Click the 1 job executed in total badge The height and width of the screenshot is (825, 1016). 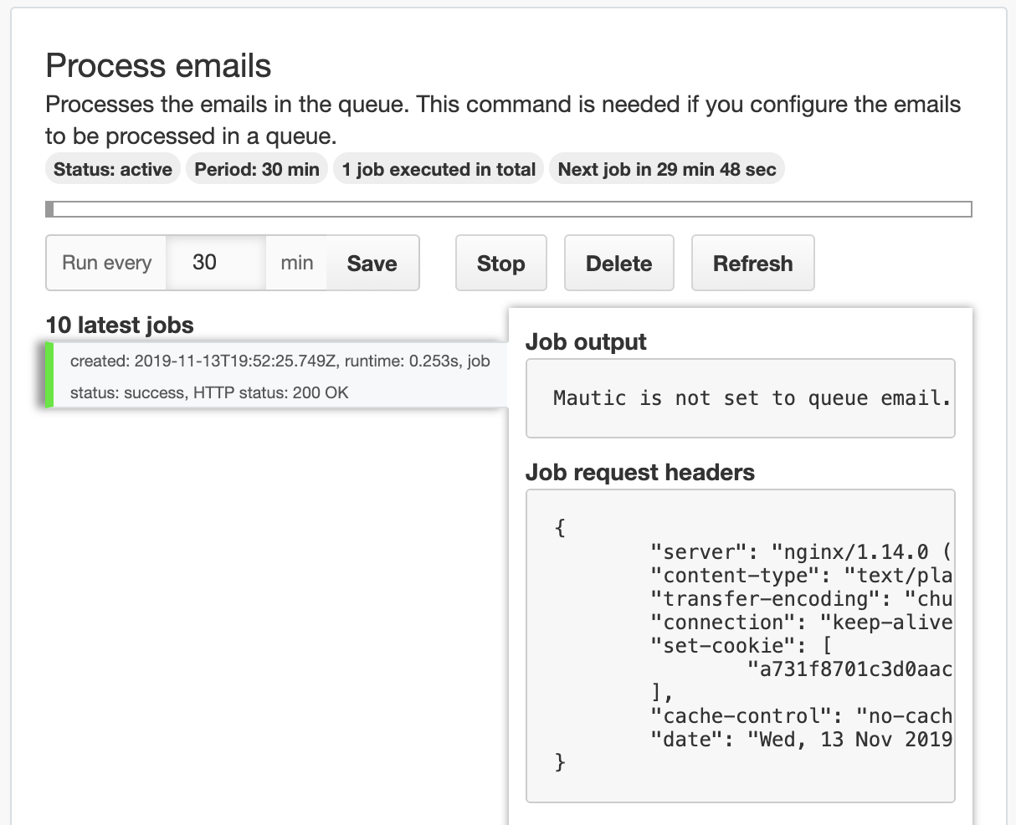point(438,168)
